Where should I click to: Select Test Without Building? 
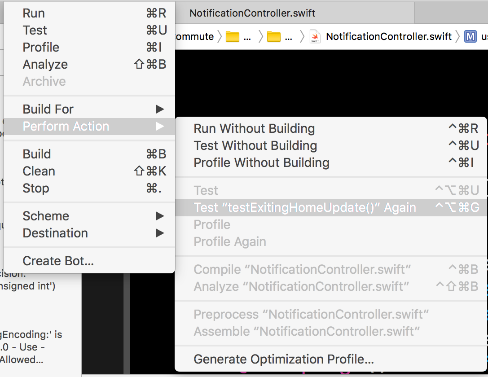[331, 145]
